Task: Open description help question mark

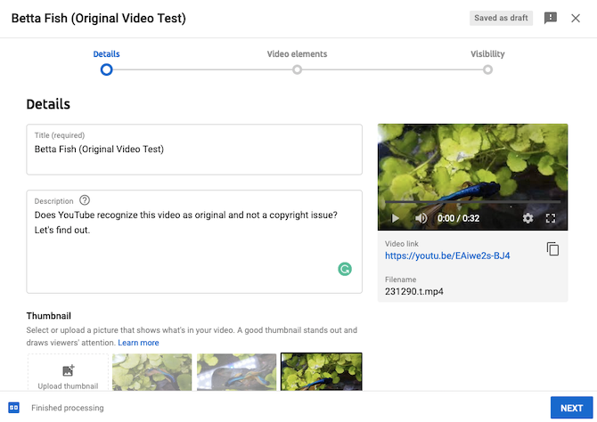Action: pyautogui.click(x=85, y=200)
